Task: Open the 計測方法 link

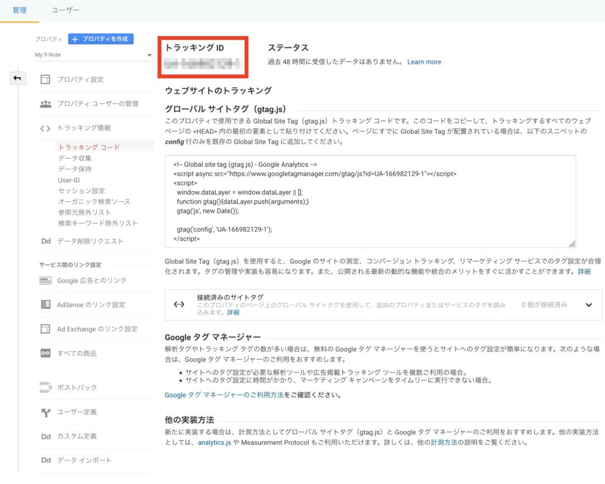Action: coord(444,442)
